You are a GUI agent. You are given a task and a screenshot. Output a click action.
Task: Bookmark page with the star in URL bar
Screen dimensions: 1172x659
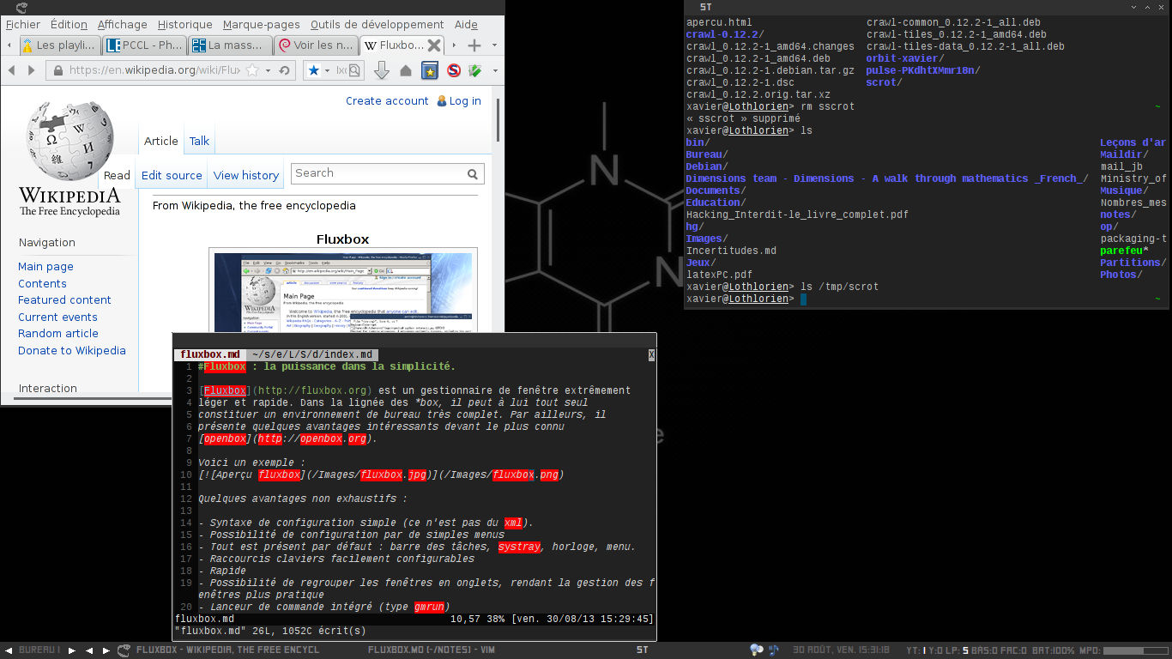pos(253,70)
